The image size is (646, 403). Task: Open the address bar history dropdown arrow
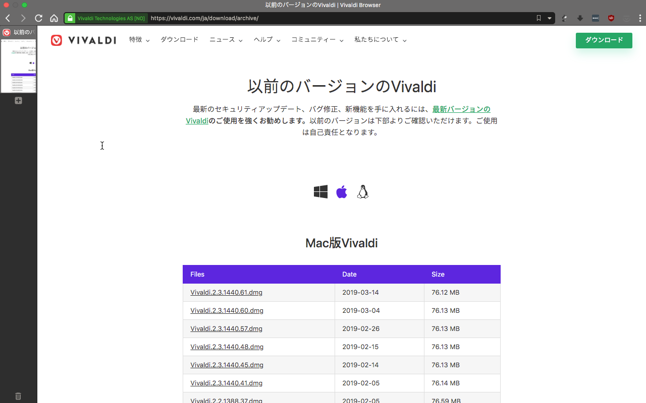click(550, 18)
